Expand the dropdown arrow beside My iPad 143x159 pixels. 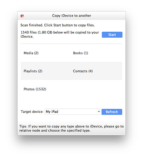(x=99, y=112)
